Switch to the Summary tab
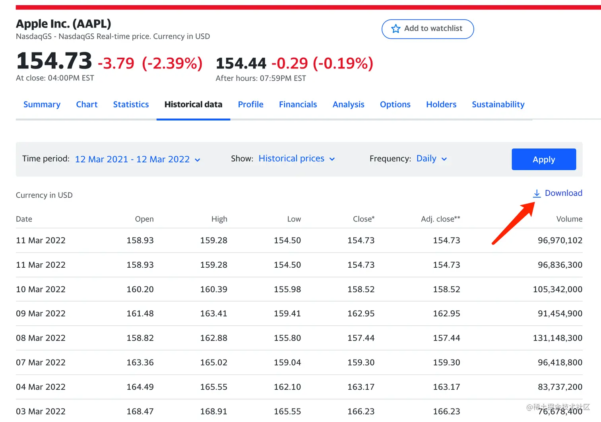Image resolution: width=601 pixels, height=422 pixels. click(x=42, y=104)
